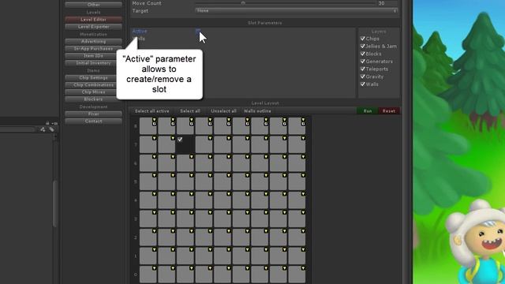Image resolution: width=505 pixels, height=284 pixels.
Task: Click the Walls slot parameter label
Action: (x=139, y=39)
